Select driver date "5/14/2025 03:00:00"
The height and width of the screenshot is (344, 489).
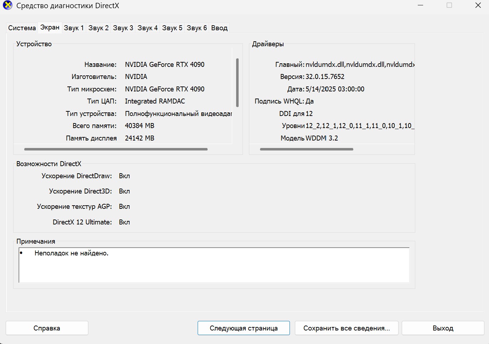[335, 89]
